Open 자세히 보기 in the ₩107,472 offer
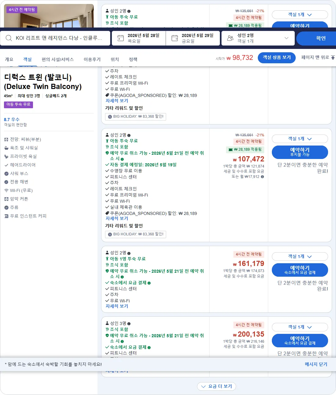This screenshot has width=336, height=395. coord(117,219)
